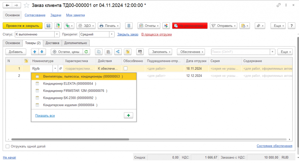Click the horizontal table scrollbar
Image resolution: width=299 pixels, height=163 pixels.
click(x=70, y=139)
